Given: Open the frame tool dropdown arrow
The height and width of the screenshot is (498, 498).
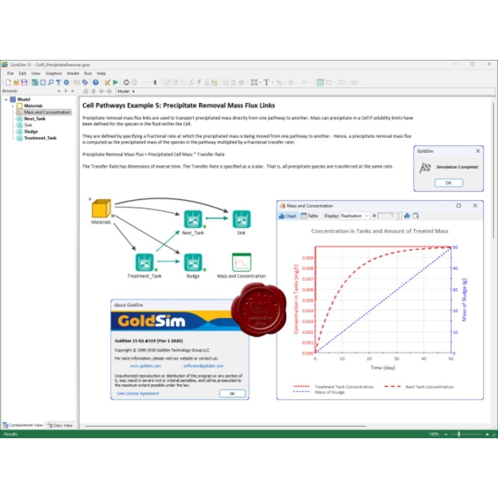Looking at the screenshot, I should pos(260,83).
